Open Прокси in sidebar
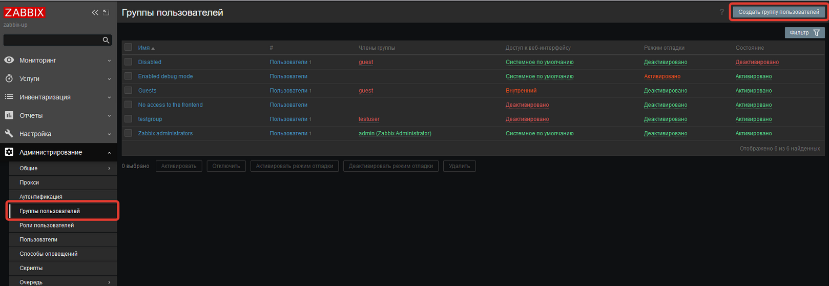 [29, 182]
